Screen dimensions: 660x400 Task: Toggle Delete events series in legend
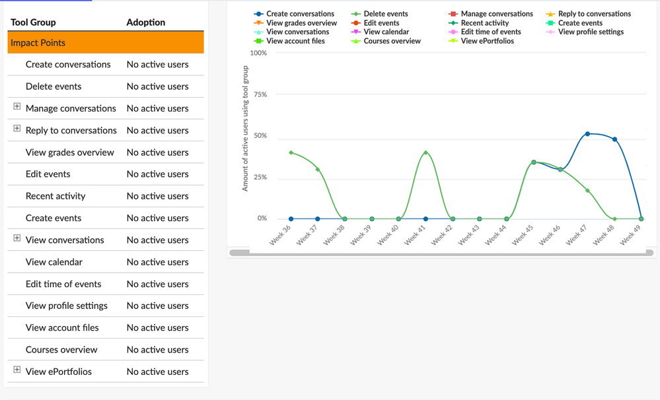[380, 14]
